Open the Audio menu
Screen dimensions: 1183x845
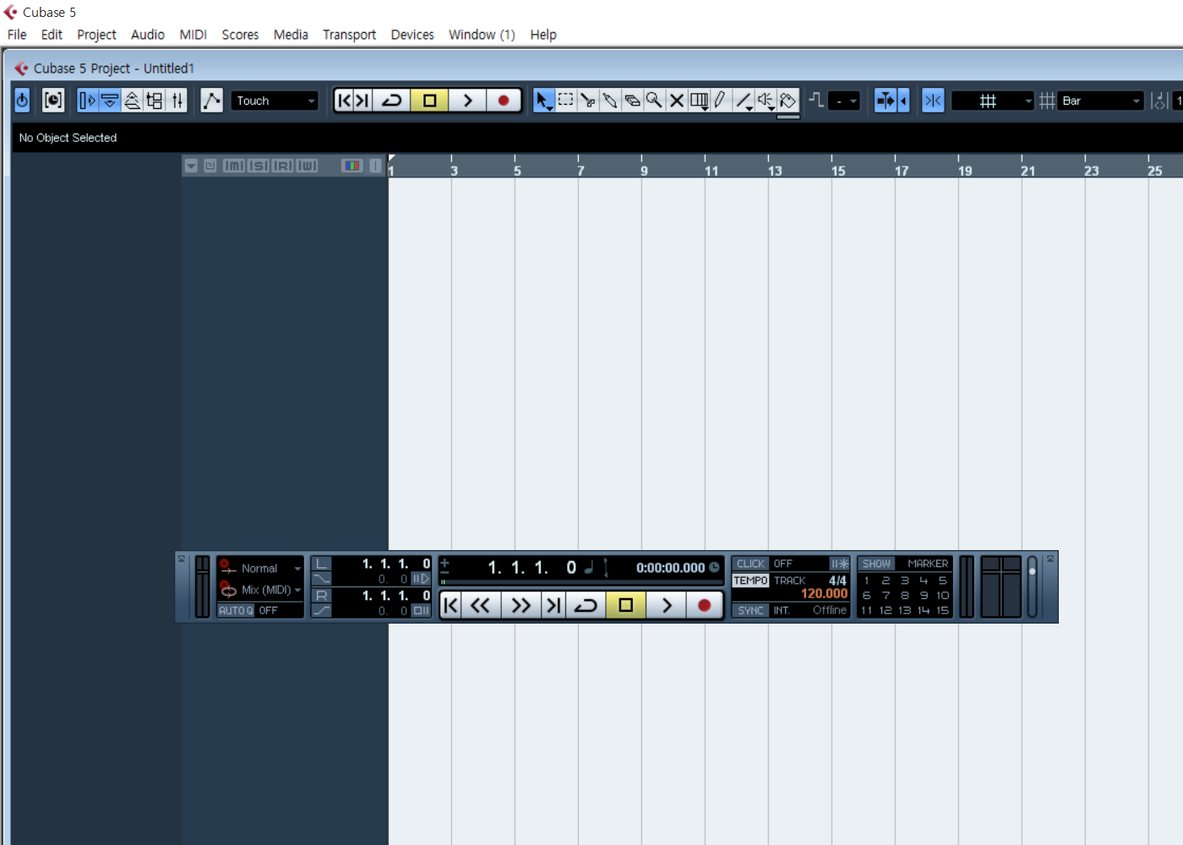pos(147,35)
